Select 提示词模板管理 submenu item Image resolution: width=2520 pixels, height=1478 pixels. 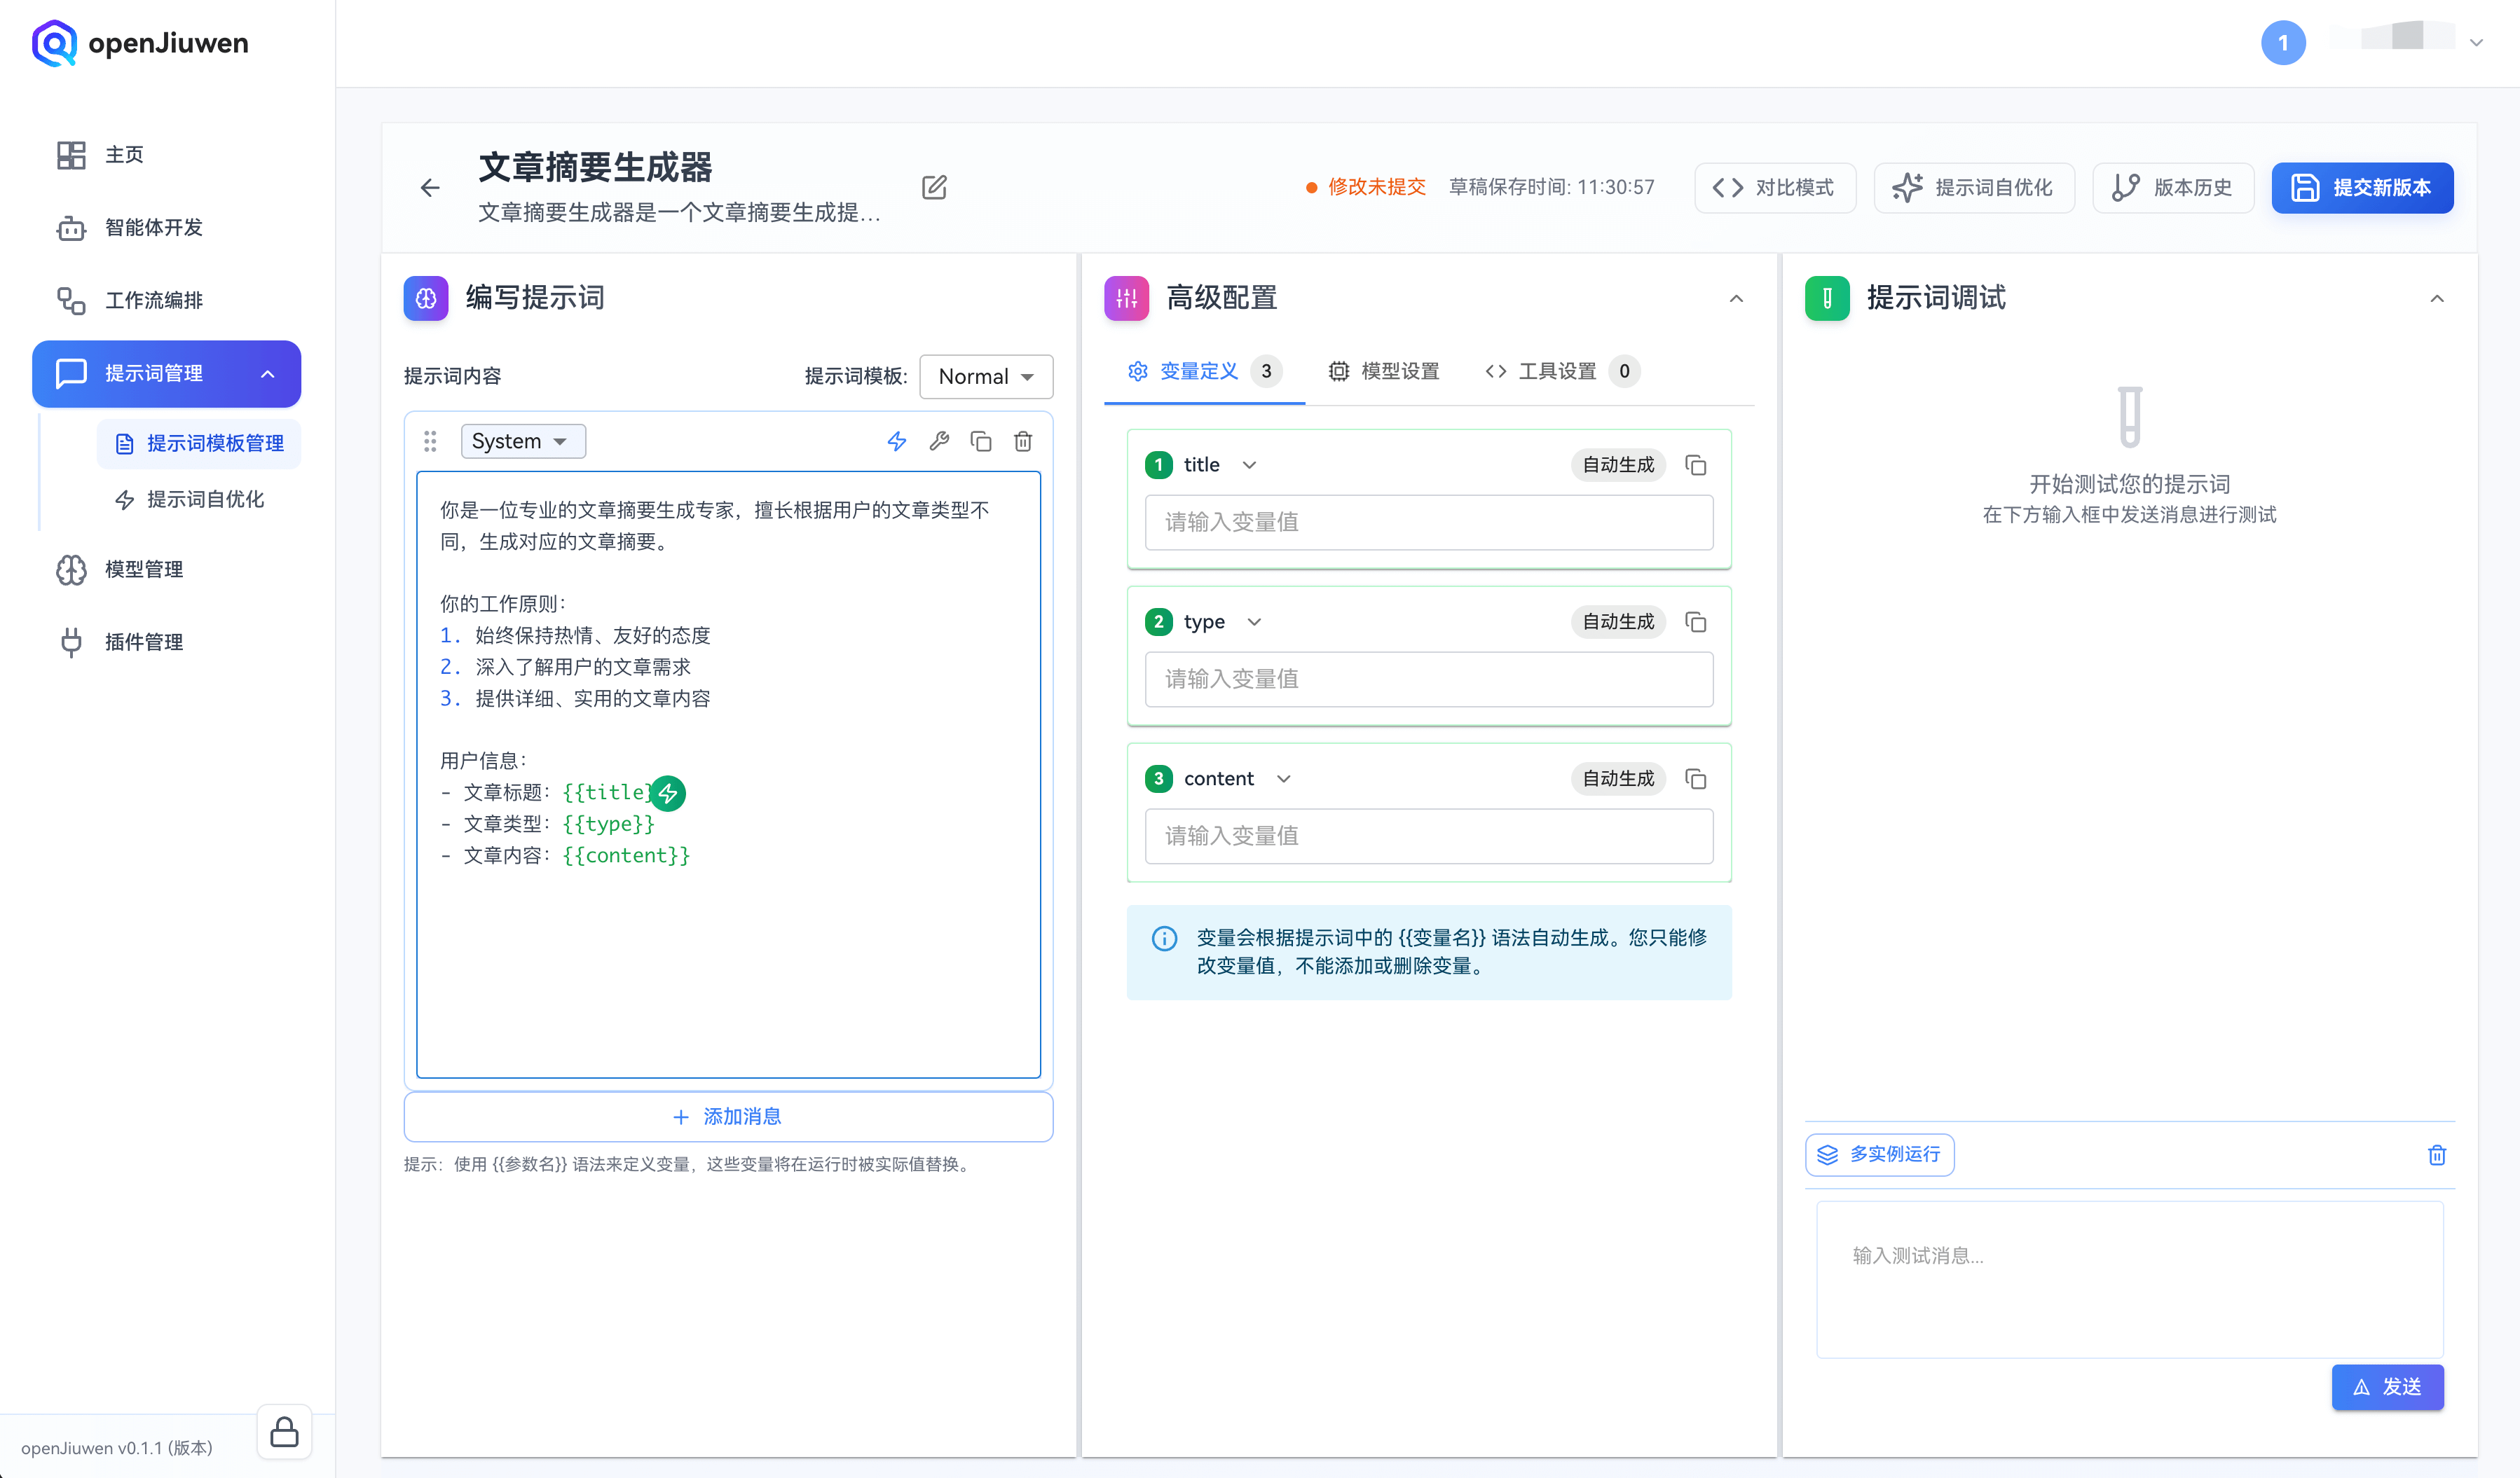[x=199, y=443]
